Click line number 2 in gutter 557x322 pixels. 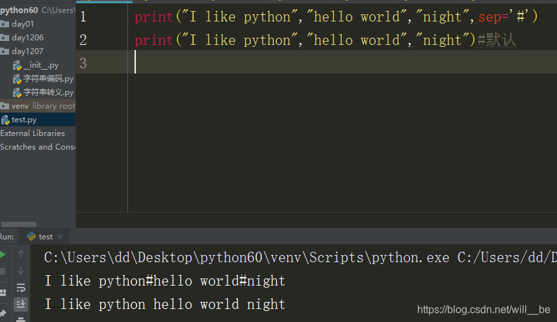pos(83,40)
